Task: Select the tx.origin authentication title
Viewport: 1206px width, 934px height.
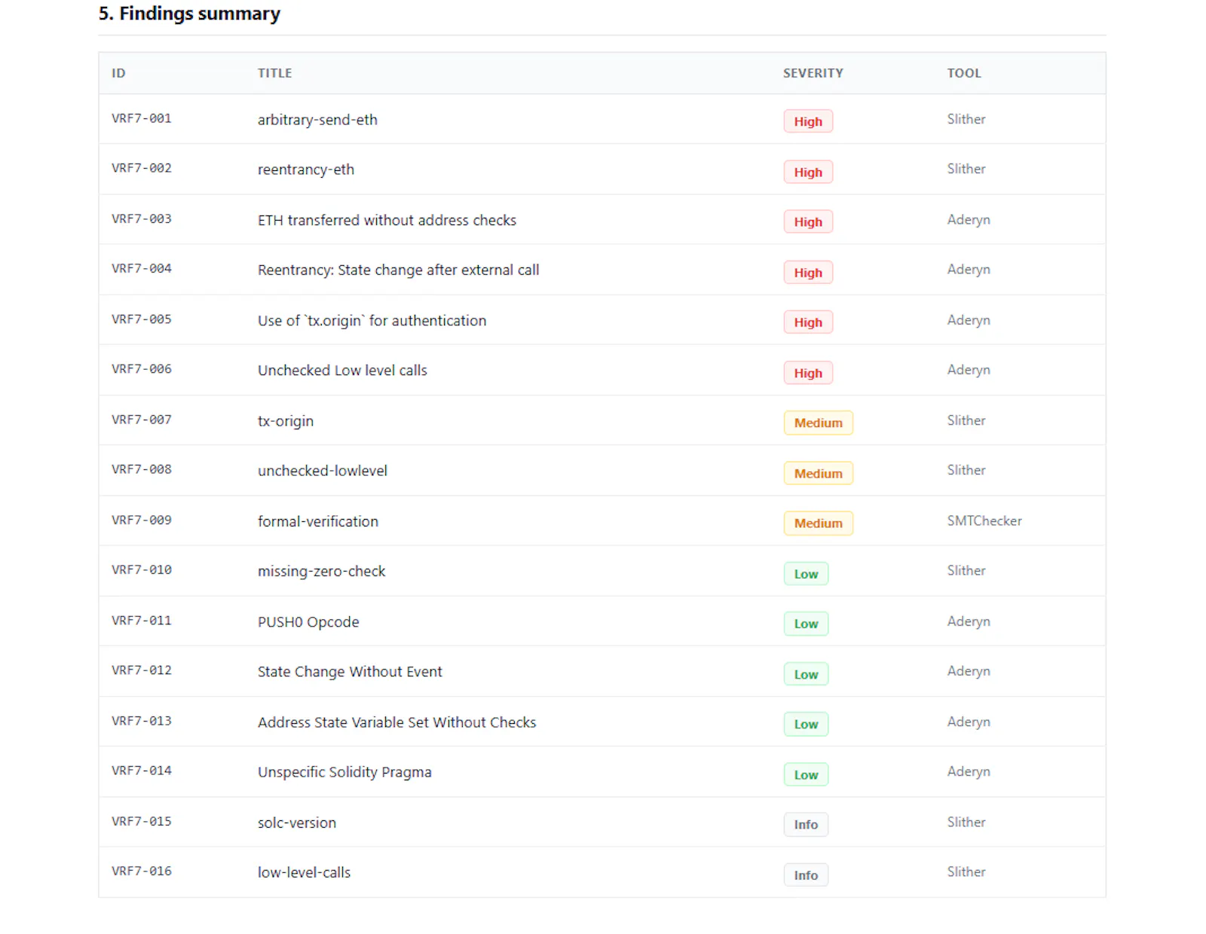Action: coord(372,320)
